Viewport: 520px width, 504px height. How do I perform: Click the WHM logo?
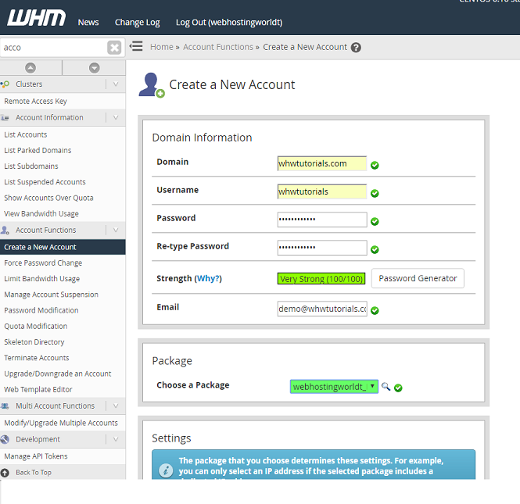point(35,19)
